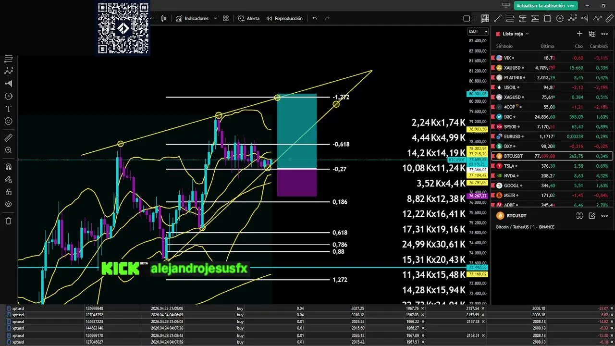Select the forecasting projection tool in left toolbar
The height and width of the screenshot is (346, 615).
tap(8, 84)
